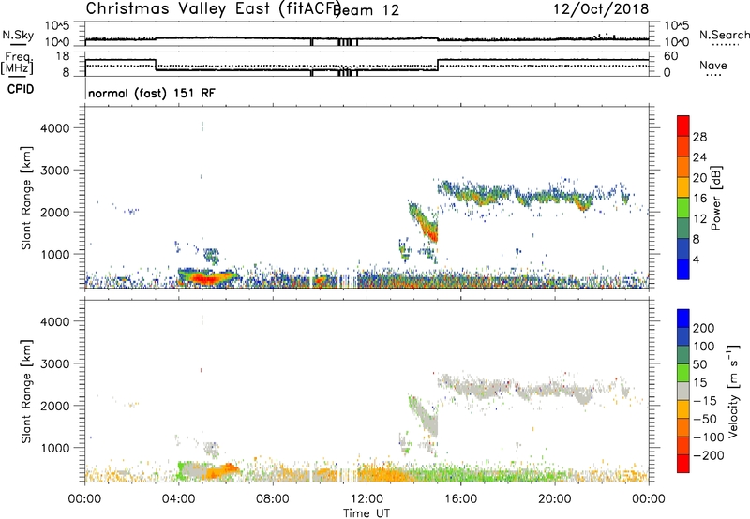Click the '3000' tick on the velocity panel
This screenshot has height=519, width=750.
coord(55,363)
